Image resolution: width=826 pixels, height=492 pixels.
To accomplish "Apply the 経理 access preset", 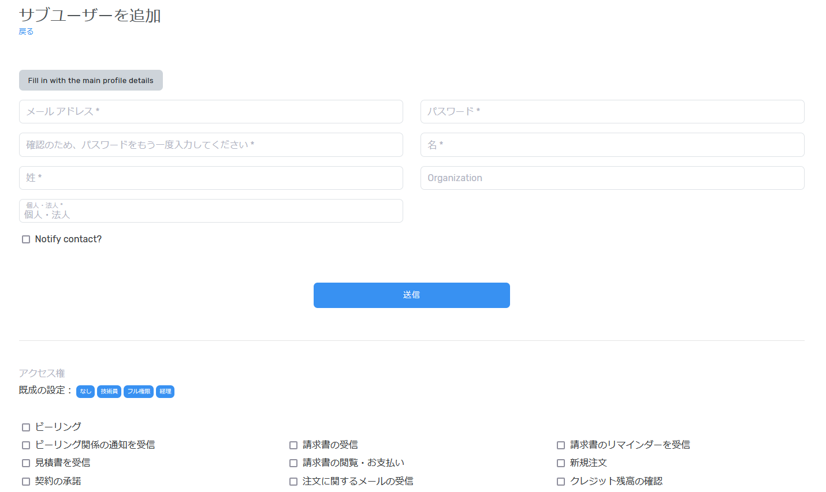I will [x=165, y=392].
